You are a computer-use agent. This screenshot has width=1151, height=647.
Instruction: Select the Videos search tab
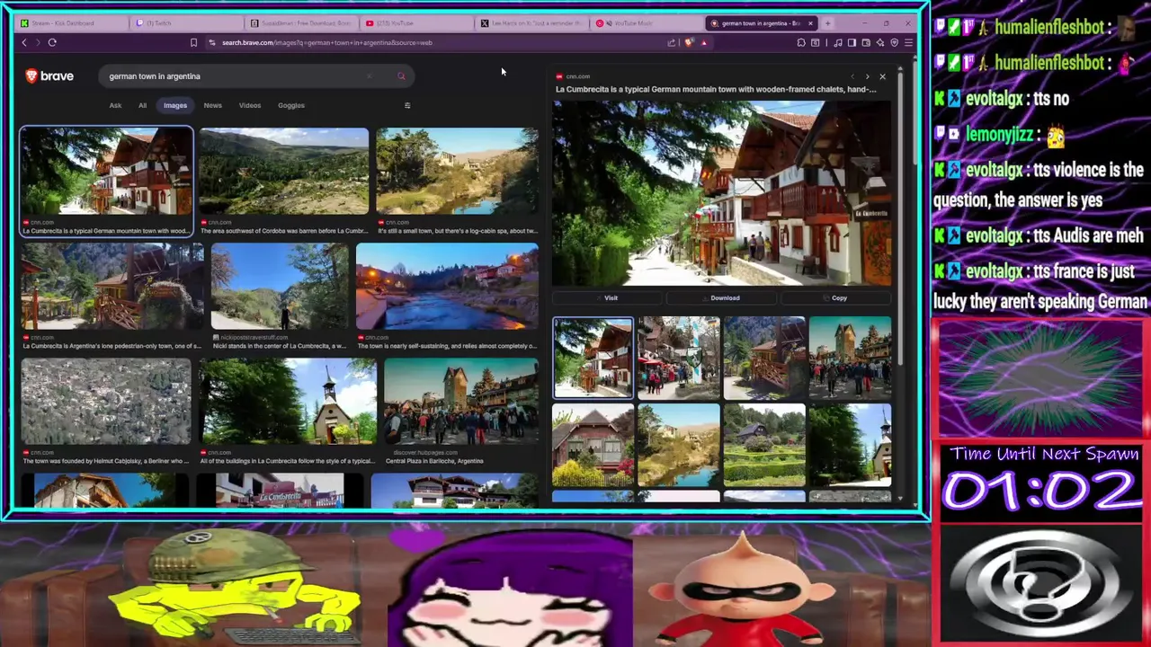(250, 105)
